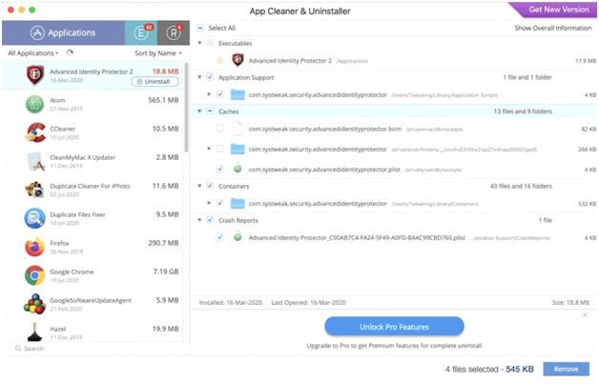The width and height of the screenshot is (599, 384).
Task: Open the Remaining files tab icon
Action: point(174,32)
